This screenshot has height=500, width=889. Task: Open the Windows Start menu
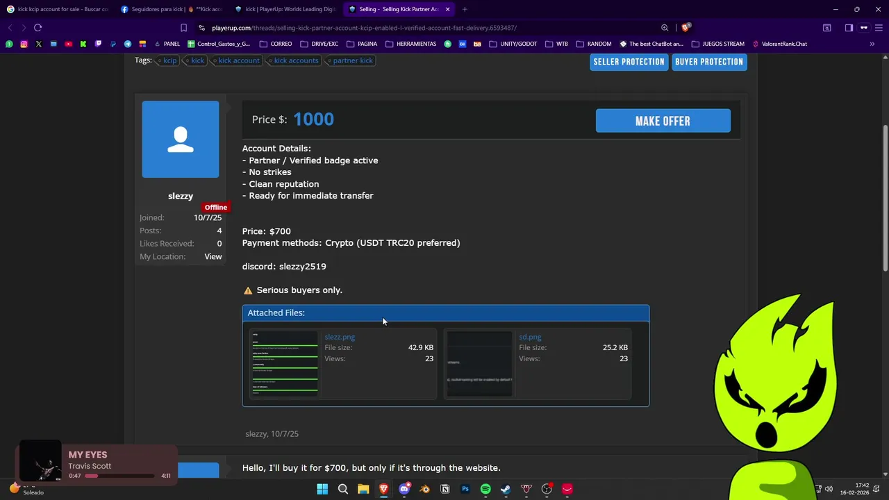point(322,489)
